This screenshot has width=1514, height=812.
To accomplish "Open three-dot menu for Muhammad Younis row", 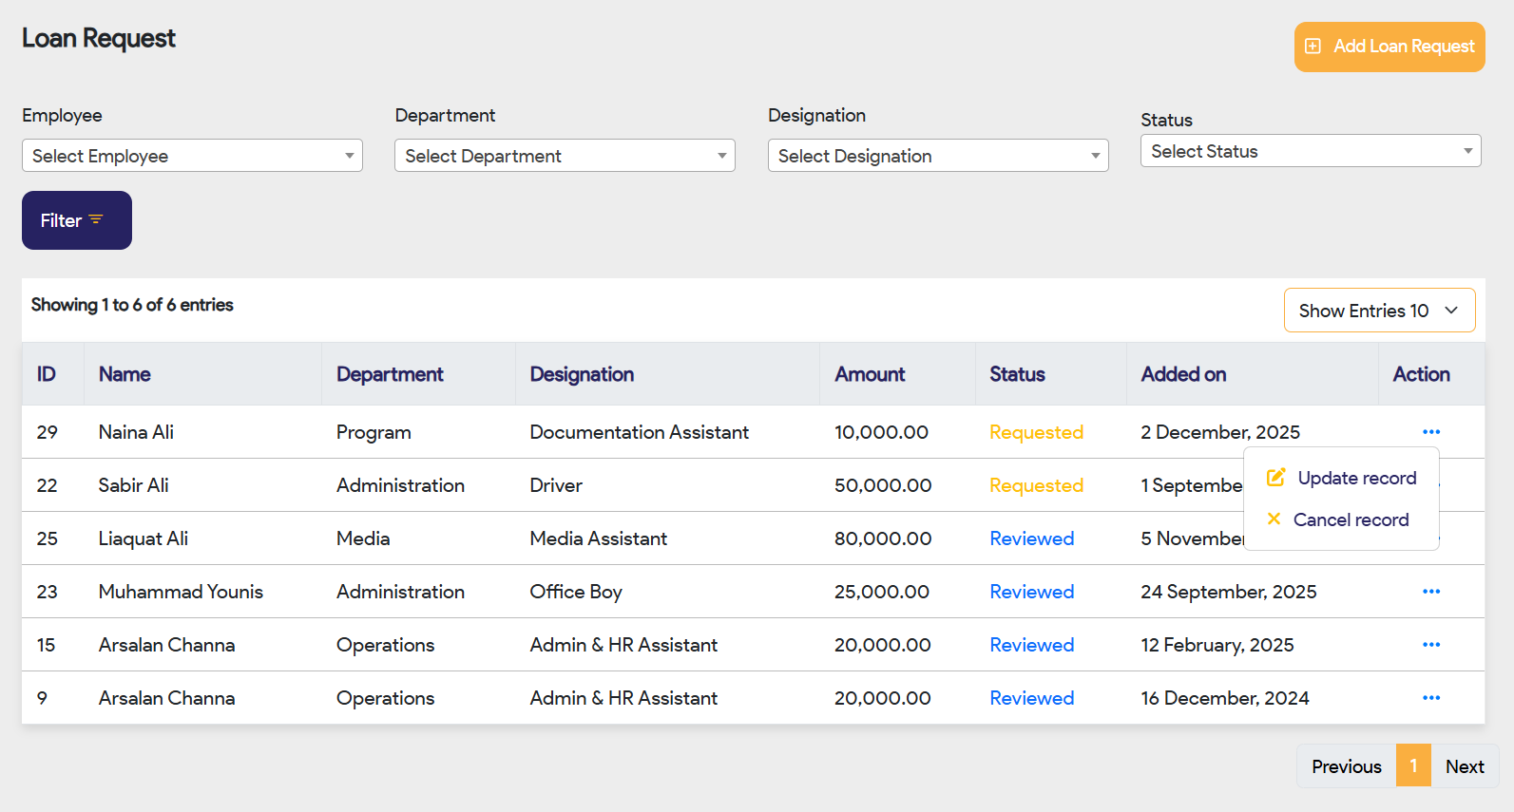I will 1430,592.
